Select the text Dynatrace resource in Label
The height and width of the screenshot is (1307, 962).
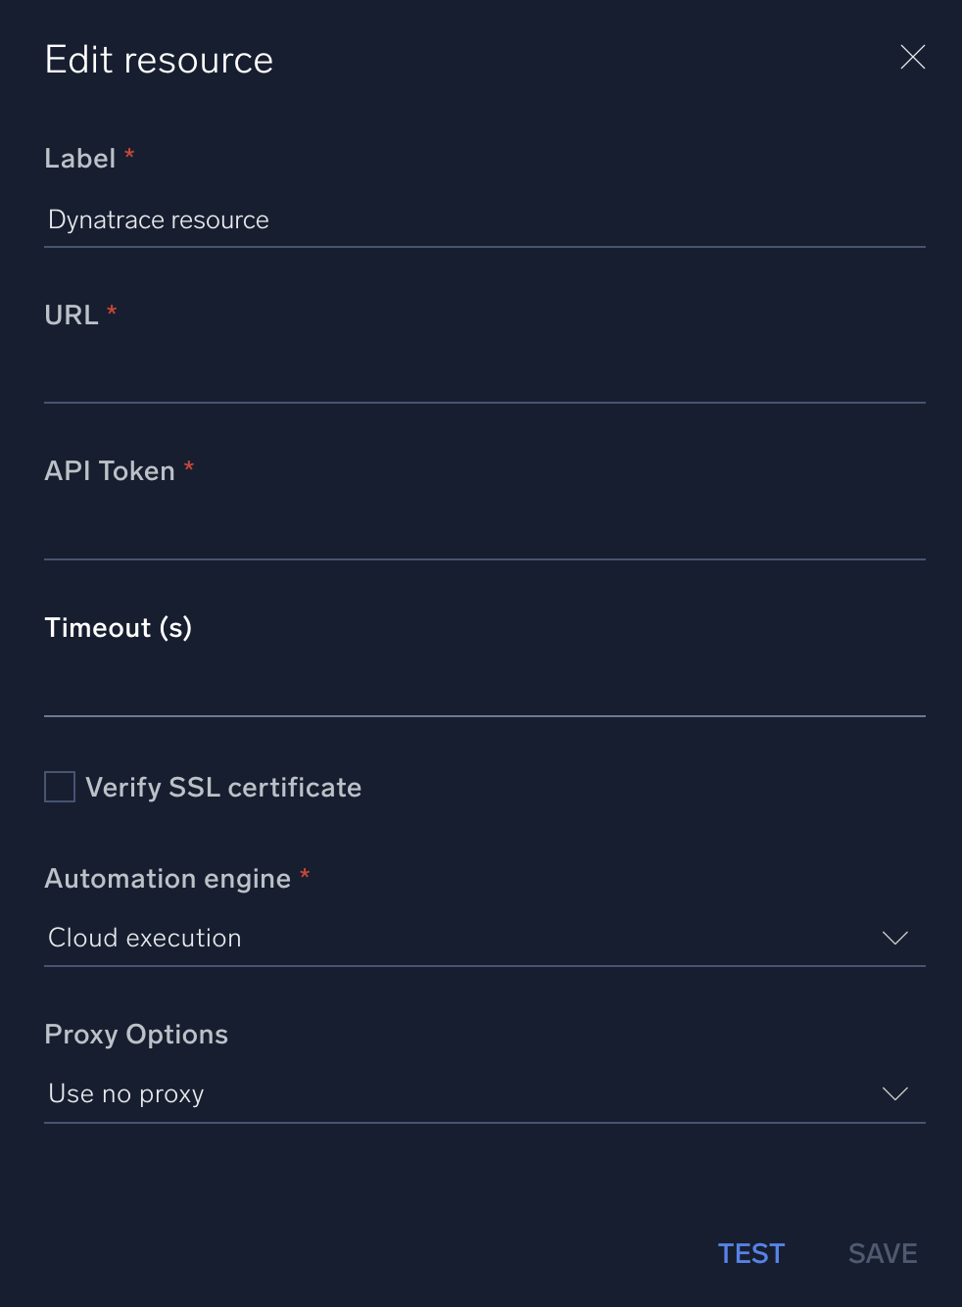158,219
